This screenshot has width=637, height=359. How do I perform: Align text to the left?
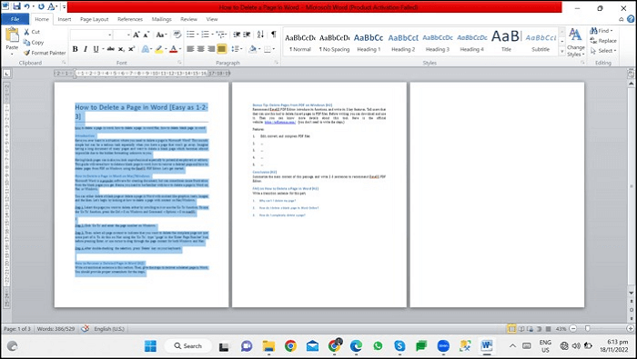point(190,49)
